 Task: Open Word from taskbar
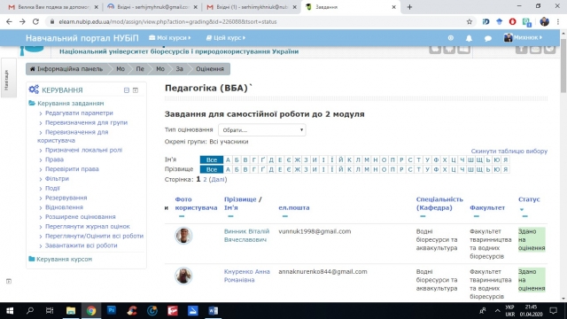(213, 311)
